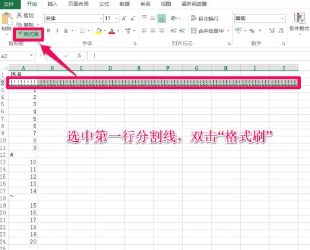This screenshot has width=310, height=250.
Task: Align text to bottom of cell
Action: (162, 18)
